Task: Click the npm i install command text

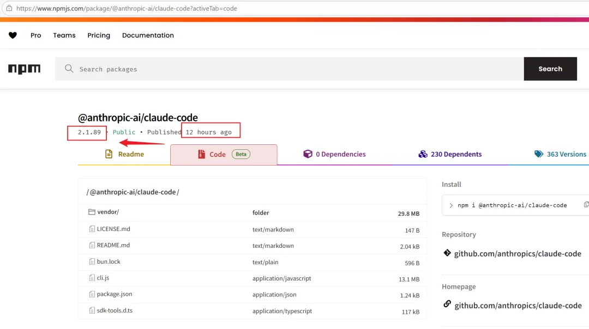Action: [512, 205]
